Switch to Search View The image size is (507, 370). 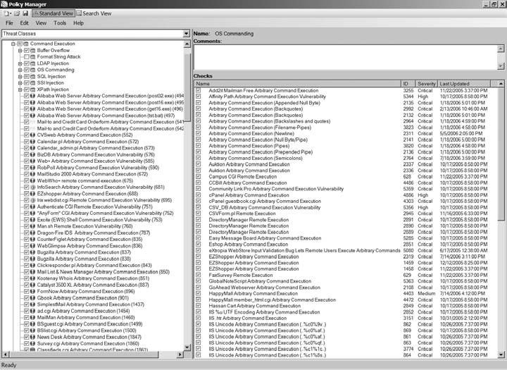point(94,13)
